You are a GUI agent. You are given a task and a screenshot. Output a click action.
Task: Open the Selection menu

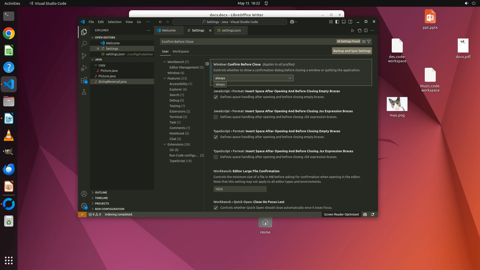pyautogui.click(x=114, y=22)
